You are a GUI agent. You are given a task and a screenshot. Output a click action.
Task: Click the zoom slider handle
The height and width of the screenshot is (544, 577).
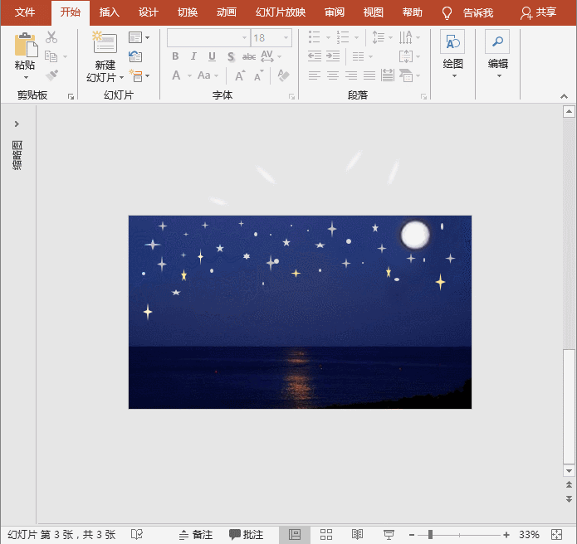430,535
